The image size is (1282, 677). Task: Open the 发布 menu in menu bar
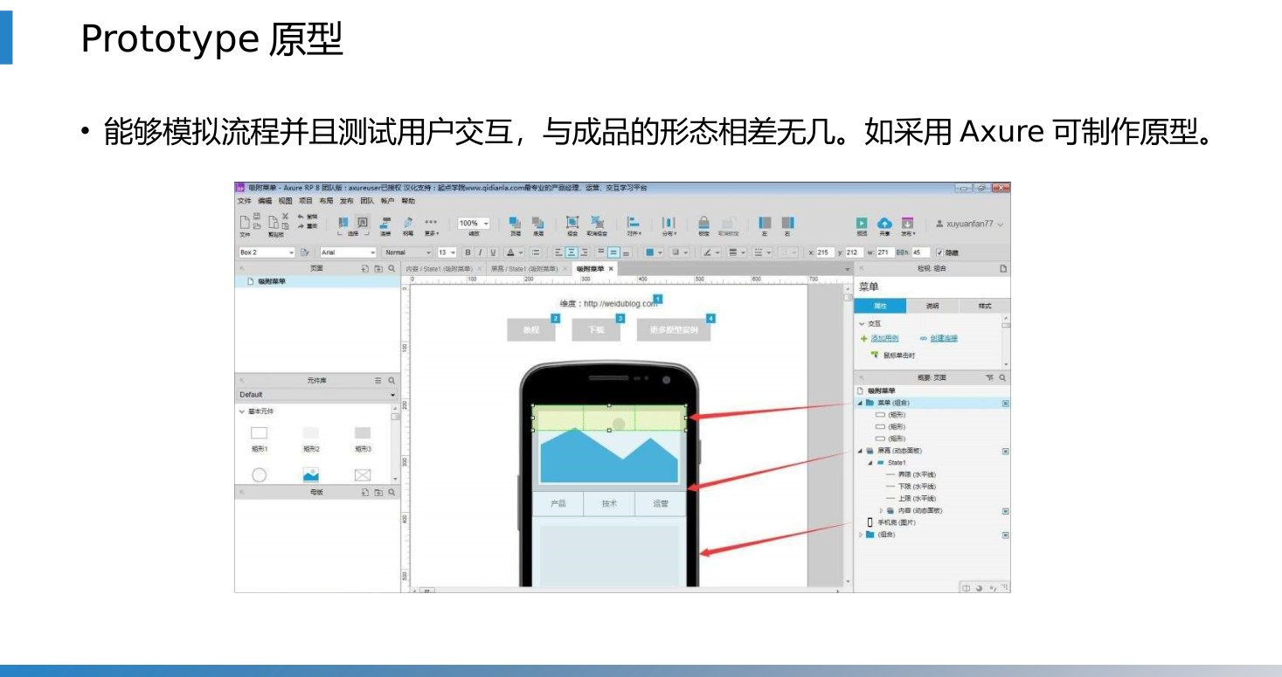click(346, 201)
